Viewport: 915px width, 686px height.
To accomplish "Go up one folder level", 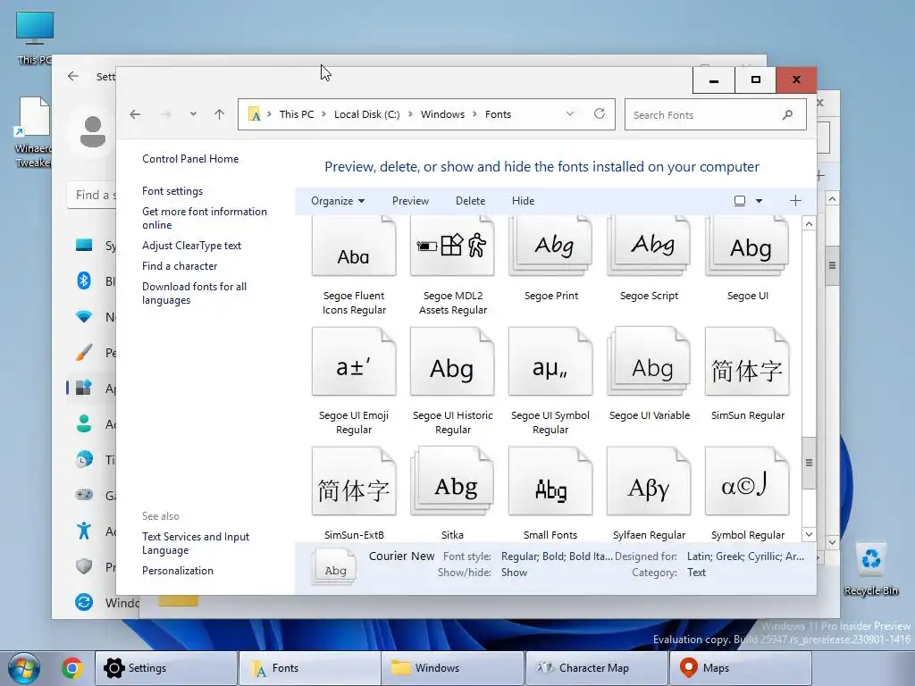I will click(220, 114).
